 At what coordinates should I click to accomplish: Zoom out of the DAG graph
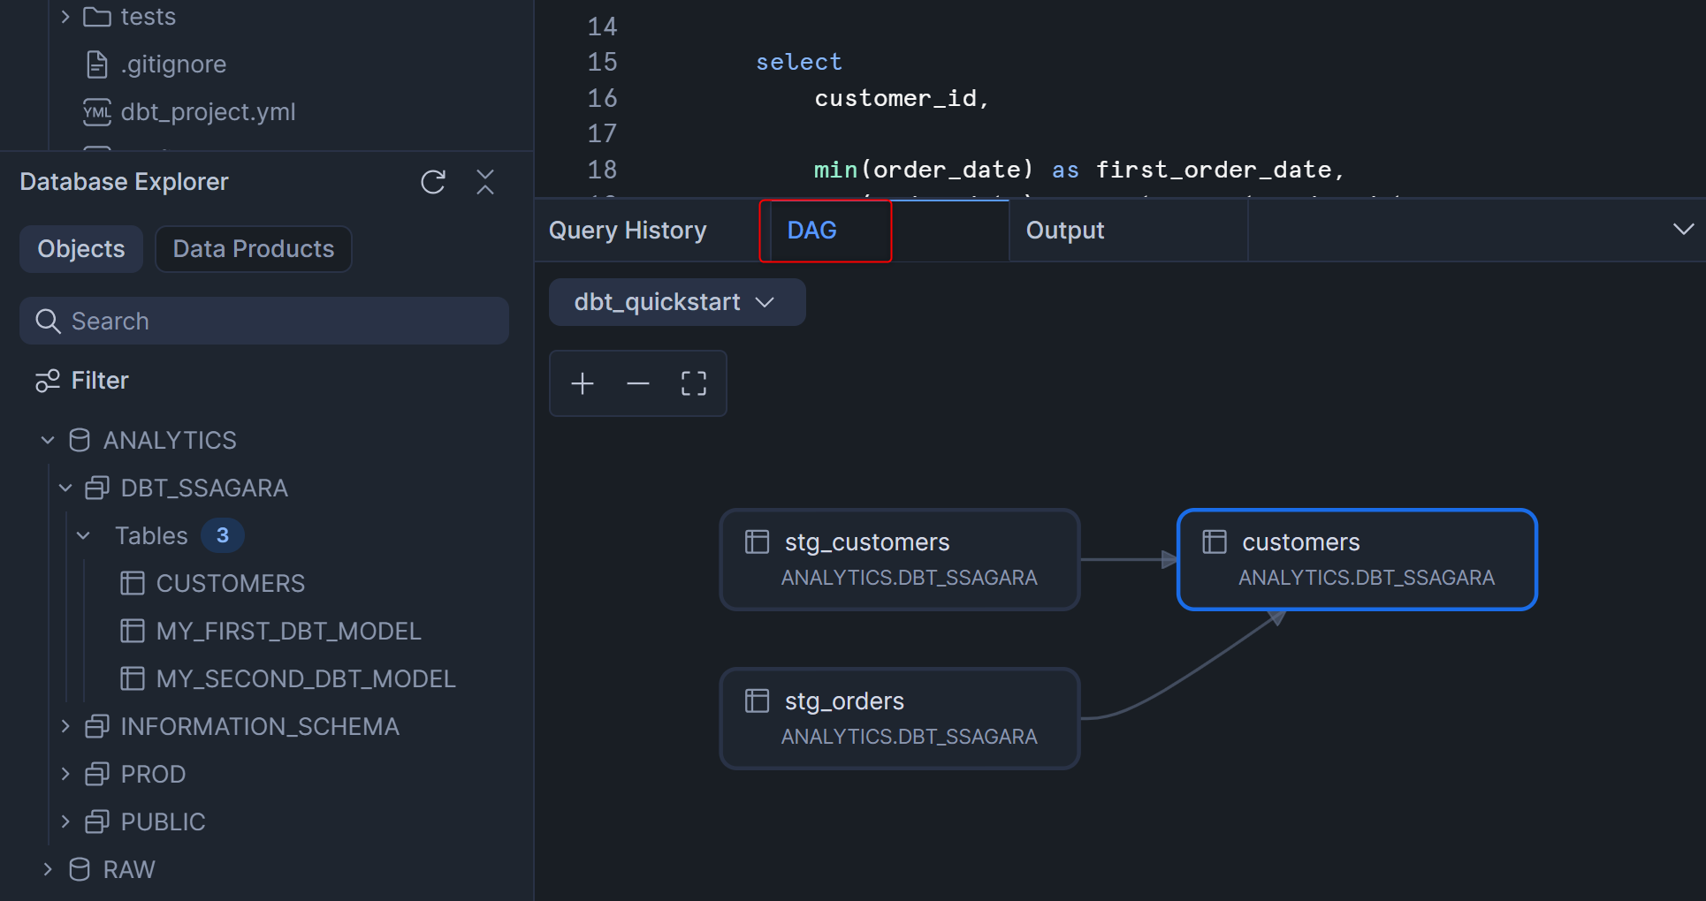pos(637,383)
